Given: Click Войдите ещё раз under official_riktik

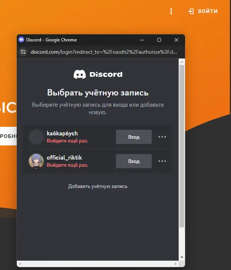Looking at the screenshot, I should [x=68, y=165].
